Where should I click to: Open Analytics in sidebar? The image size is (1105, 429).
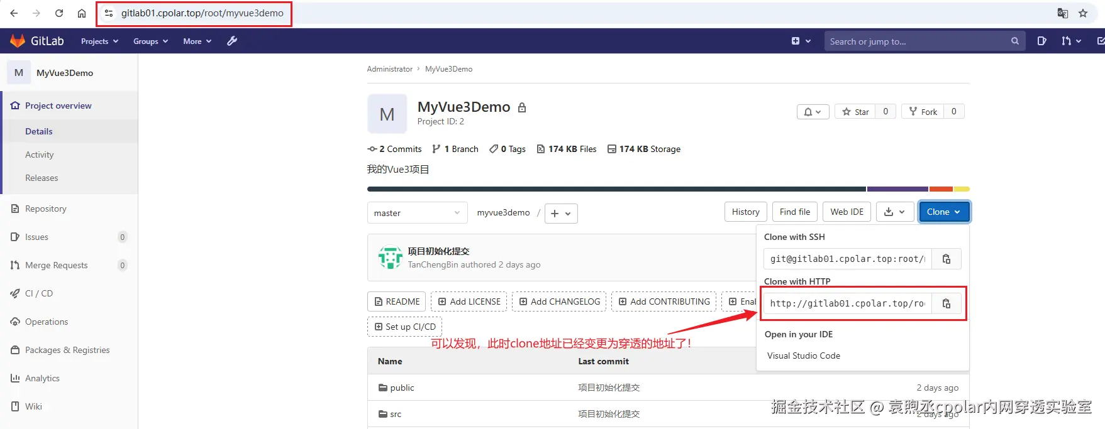[69, 378]
